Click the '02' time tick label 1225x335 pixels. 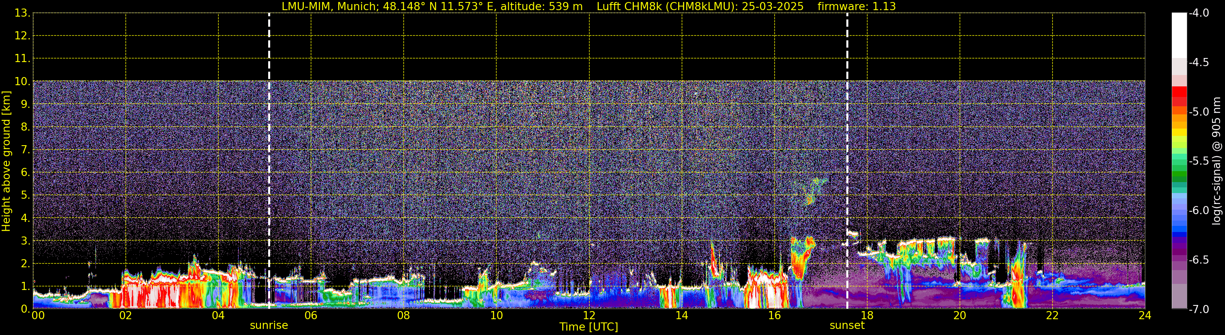[126, 316]
